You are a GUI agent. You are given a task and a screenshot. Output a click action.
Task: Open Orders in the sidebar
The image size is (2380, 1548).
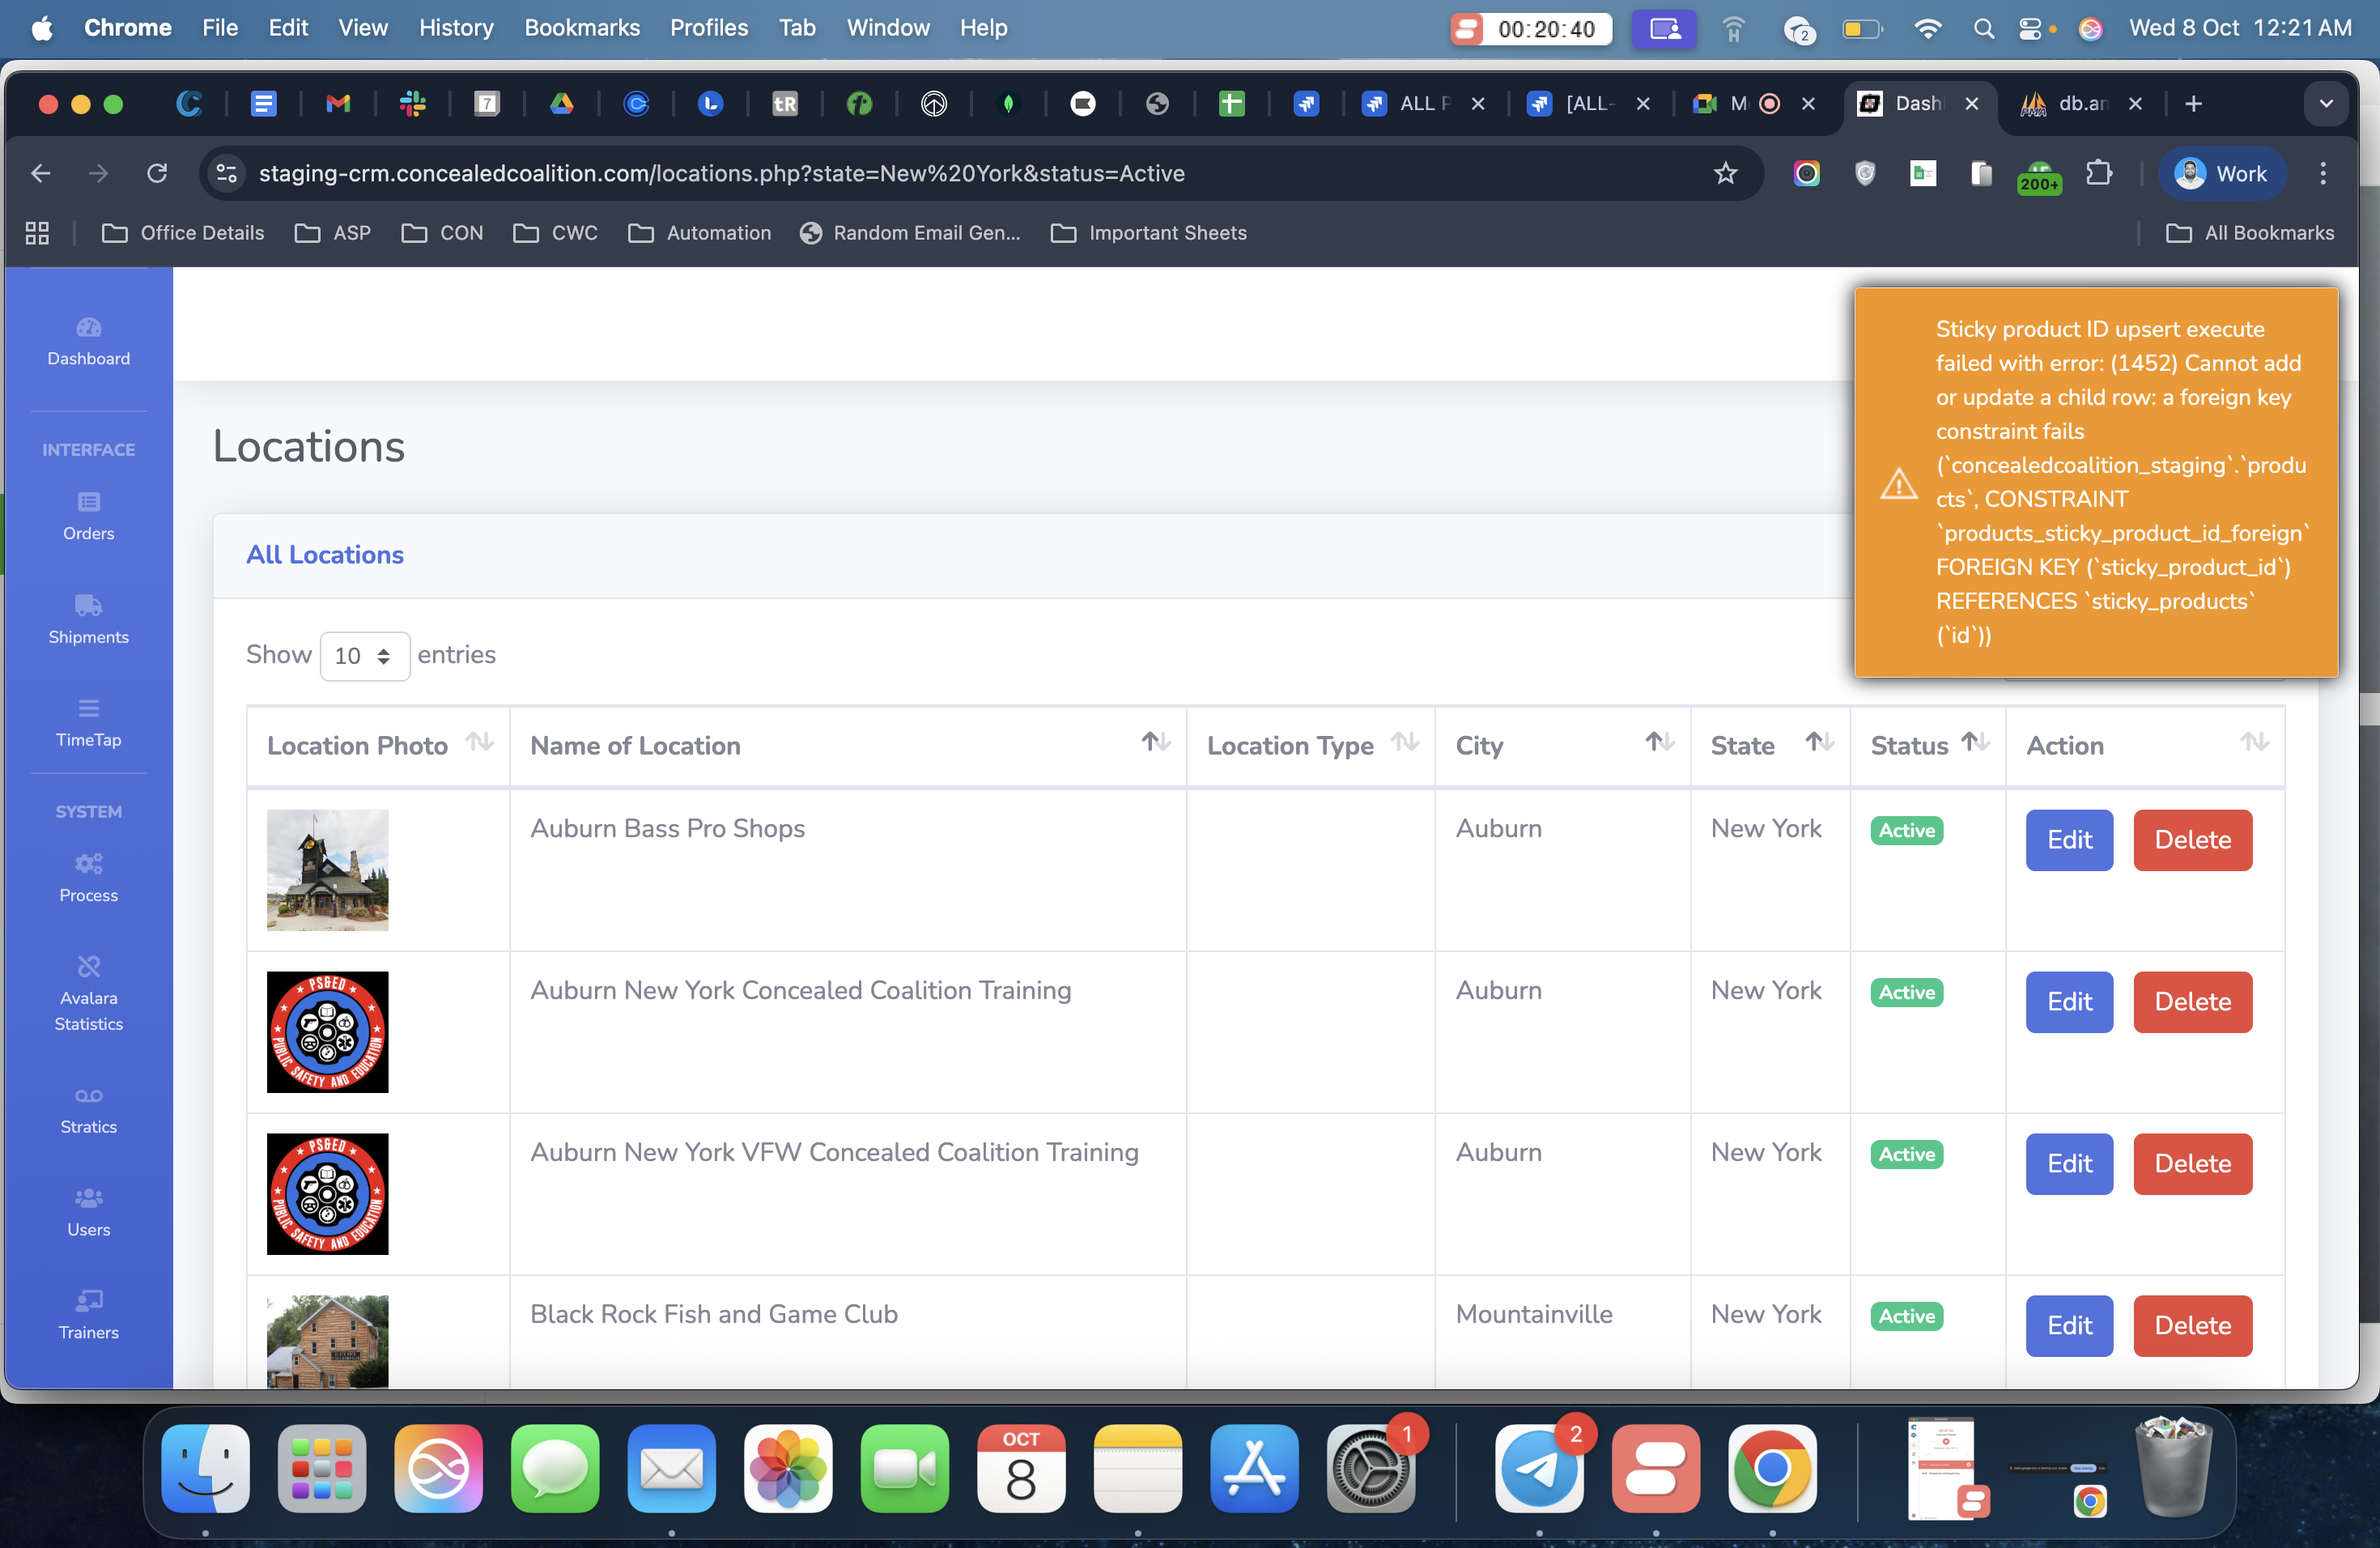click(88, 516)
